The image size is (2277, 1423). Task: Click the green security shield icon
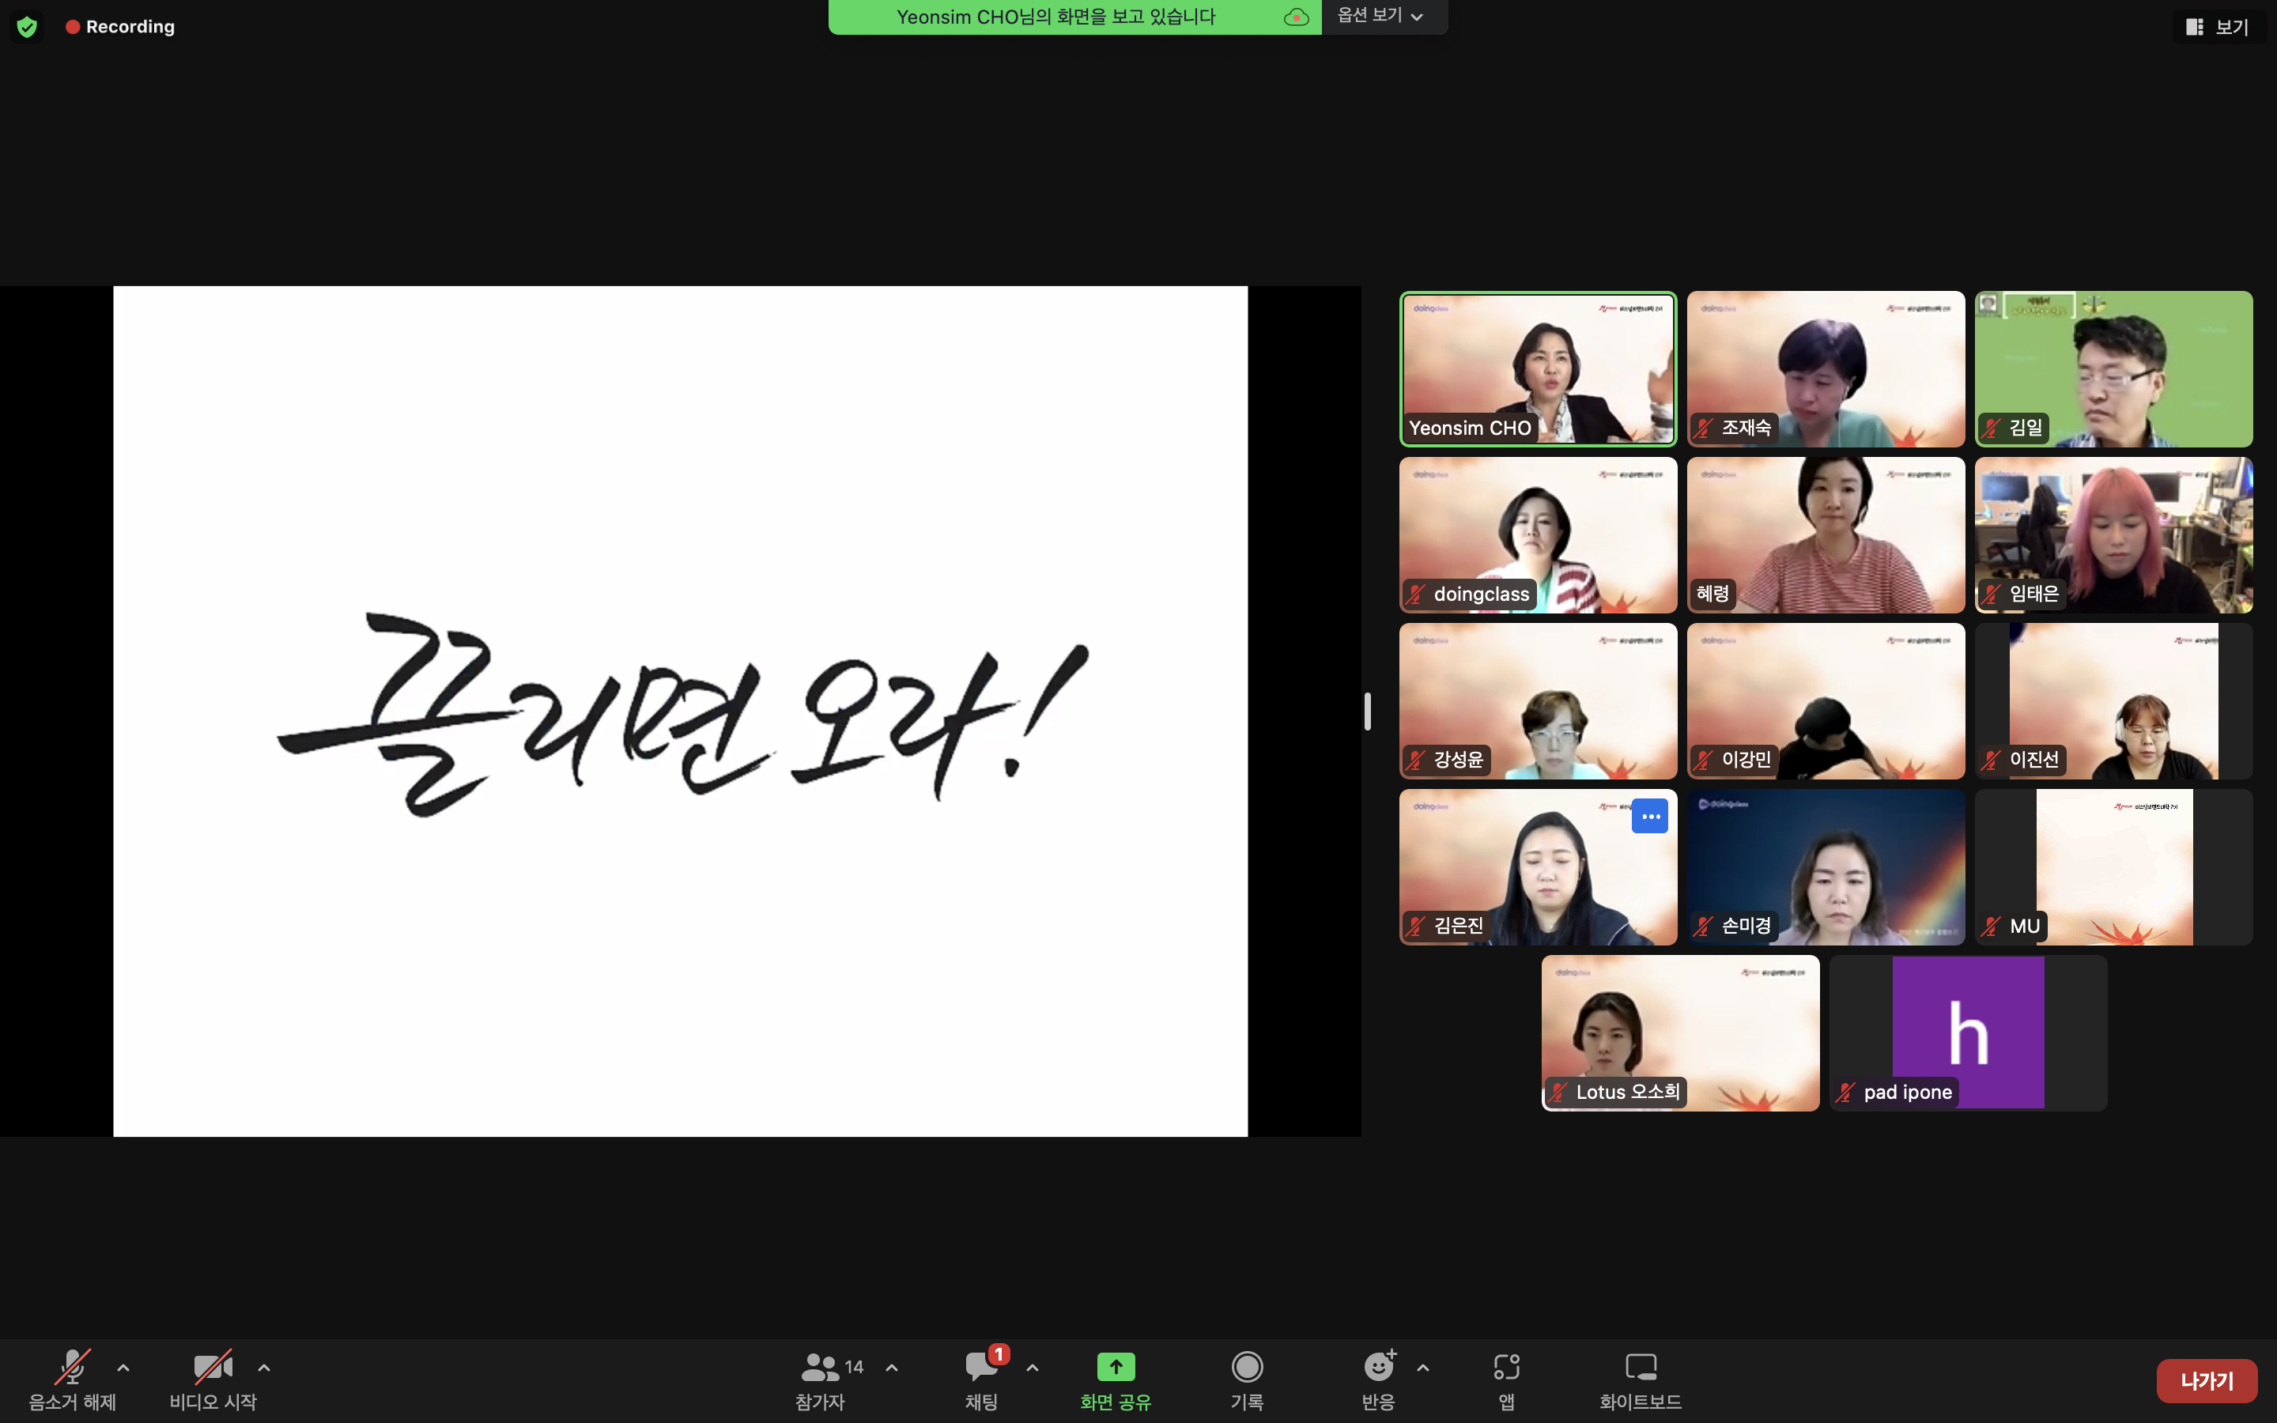(28, 26)
